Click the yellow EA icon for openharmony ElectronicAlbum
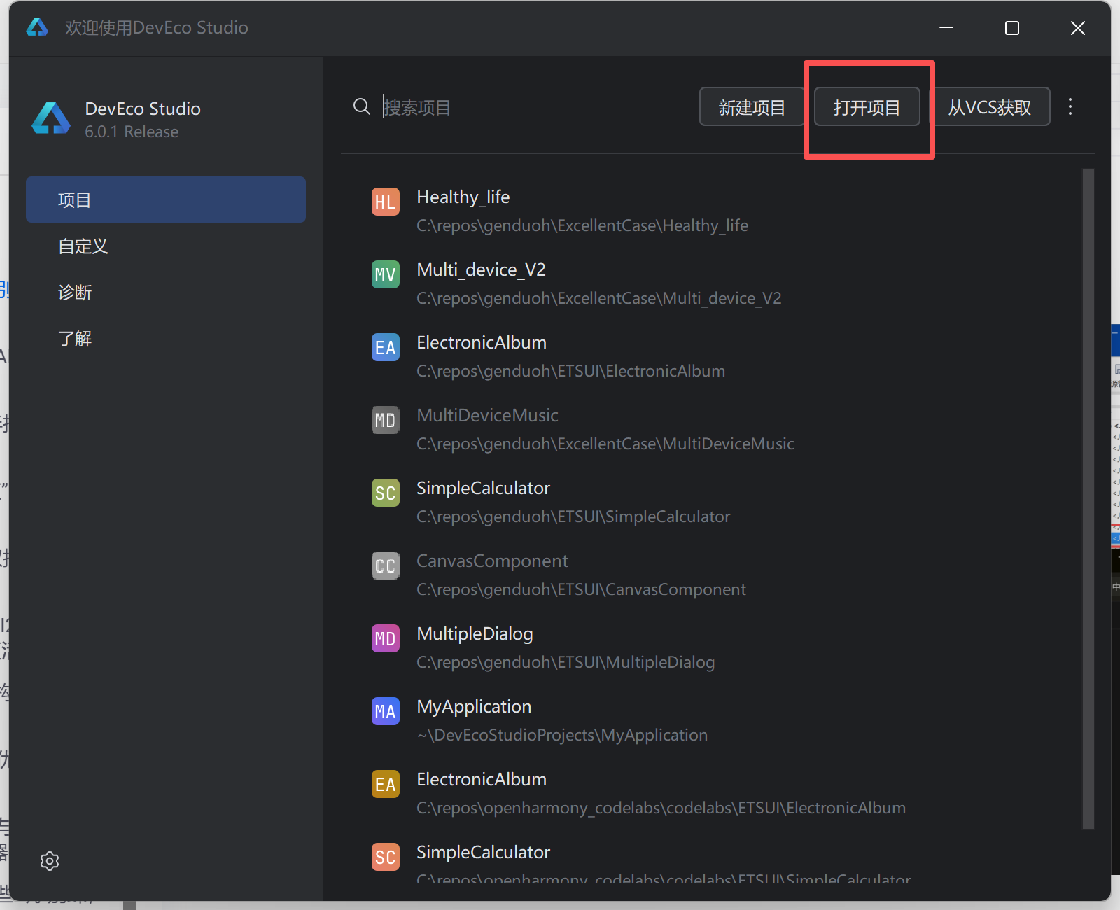 (x=385, y=784)
